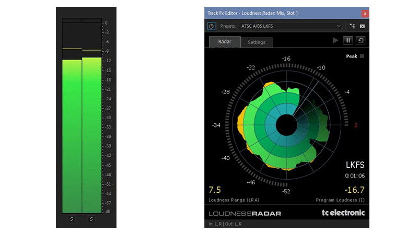418x235 pixels.
Task: Open the channel map routing icon
Action: pyautogui.click(x=352, y=26)
